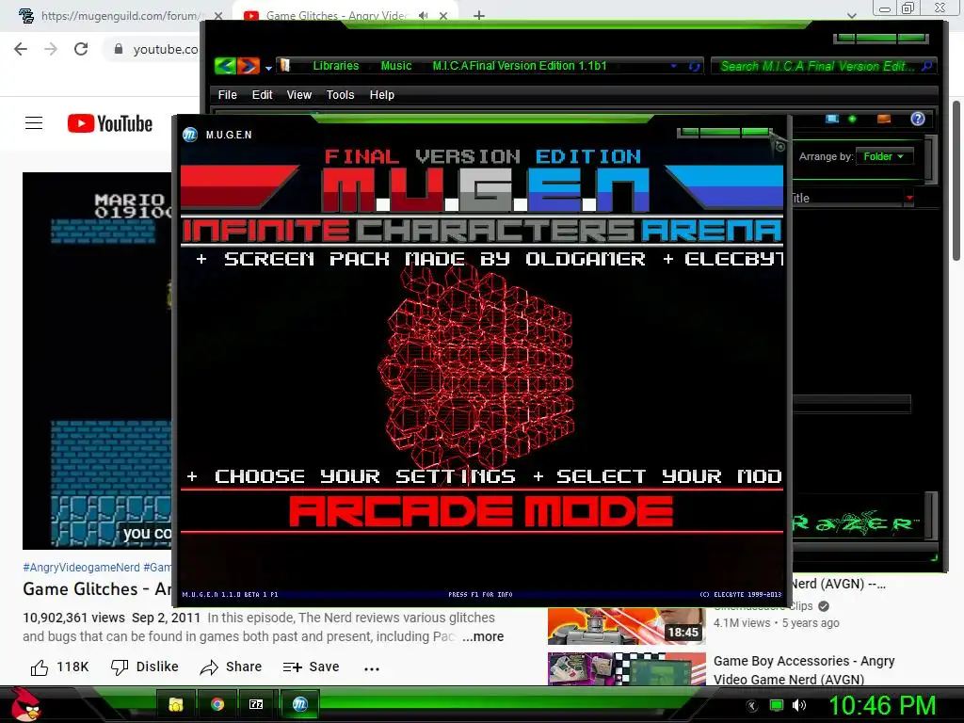Go forward in the Chrome browser
Image resolution: width=964 pixels, height=723 pixels.
pyautogui.click(x=51, y=49)
